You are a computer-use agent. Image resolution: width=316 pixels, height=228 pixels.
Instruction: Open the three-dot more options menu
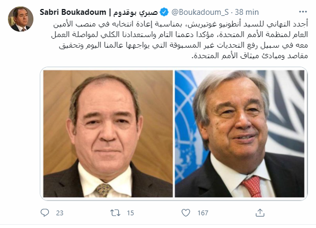[303, 12]
